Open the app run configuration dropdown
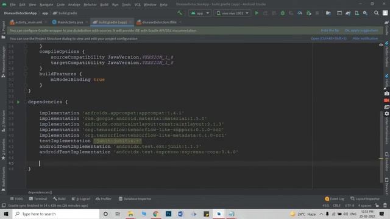 pos(200,13)
